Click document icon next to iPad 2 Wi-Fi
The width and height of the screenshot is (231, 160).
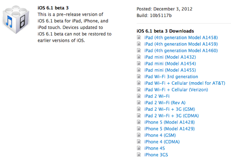pyautogui.click(x=139, y=96)
